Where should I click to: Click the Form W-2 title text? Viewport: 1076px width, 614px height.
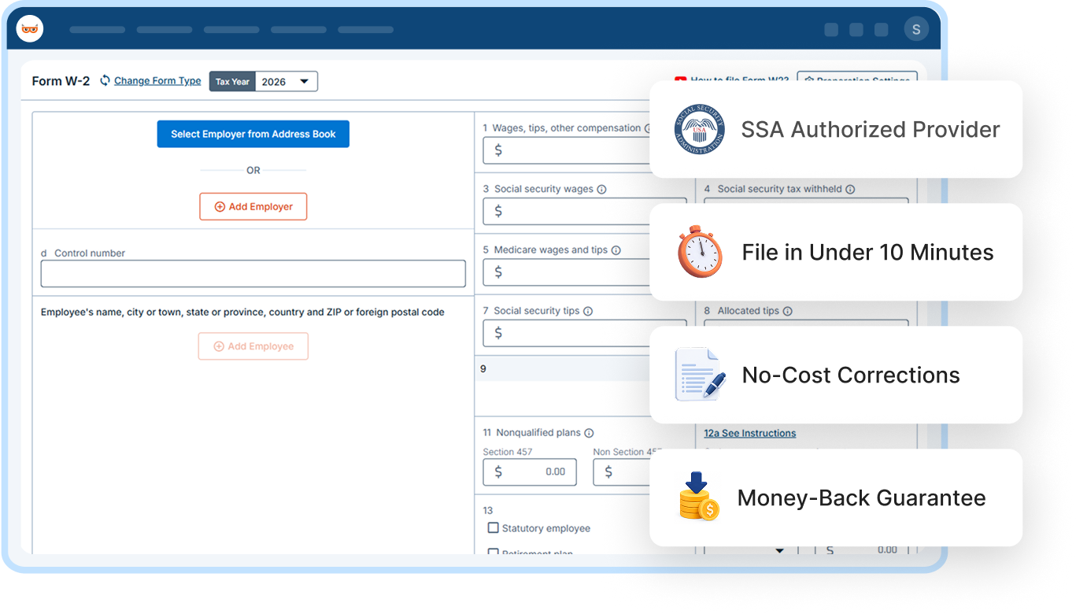pos(61,80)
